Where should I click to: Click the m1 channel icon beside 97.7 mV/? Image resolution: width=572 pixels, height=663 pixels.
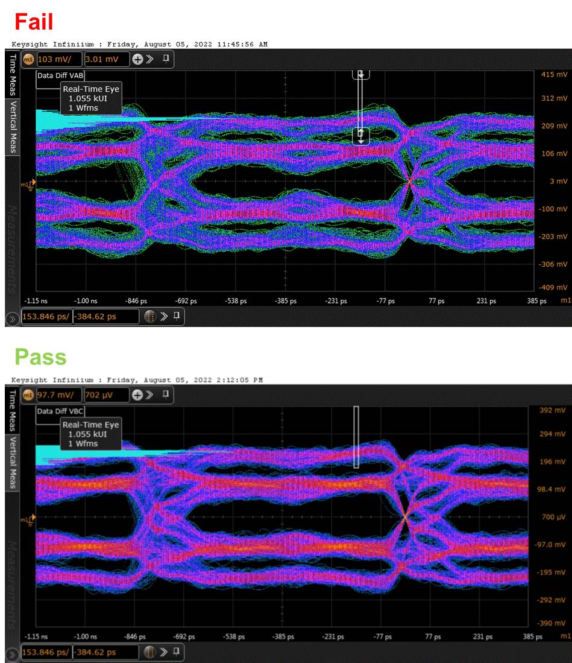[28, 395]
